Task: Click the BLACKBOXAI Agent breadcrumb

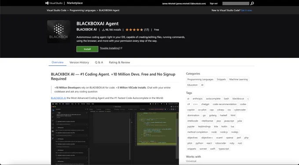Action: click(x=109, y=10)
